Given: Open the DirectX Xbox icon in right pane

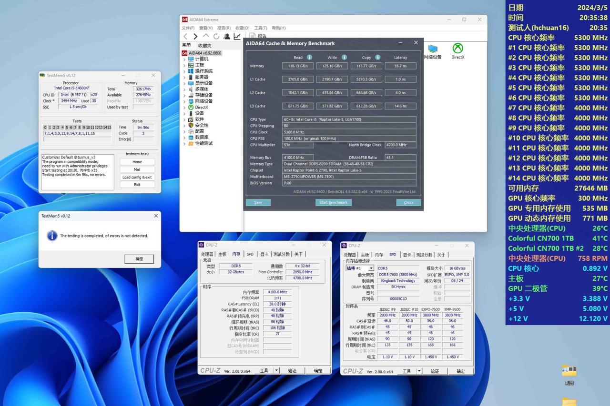Looking at the screenshot, I should point(457,49).
